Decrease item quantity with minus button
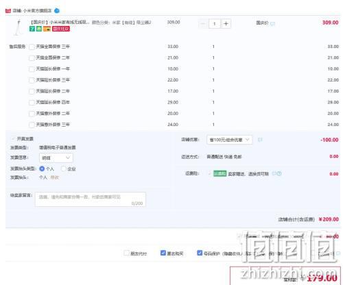This screenshot has width=343, height=285. [x=203, y=24]
